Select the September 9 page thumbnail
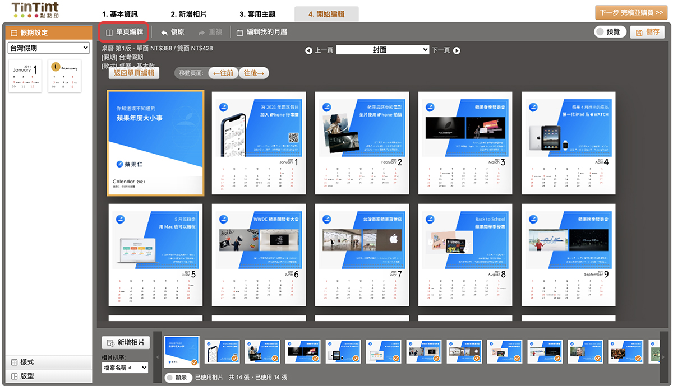The image size is (673, 386). coord(569,255)
